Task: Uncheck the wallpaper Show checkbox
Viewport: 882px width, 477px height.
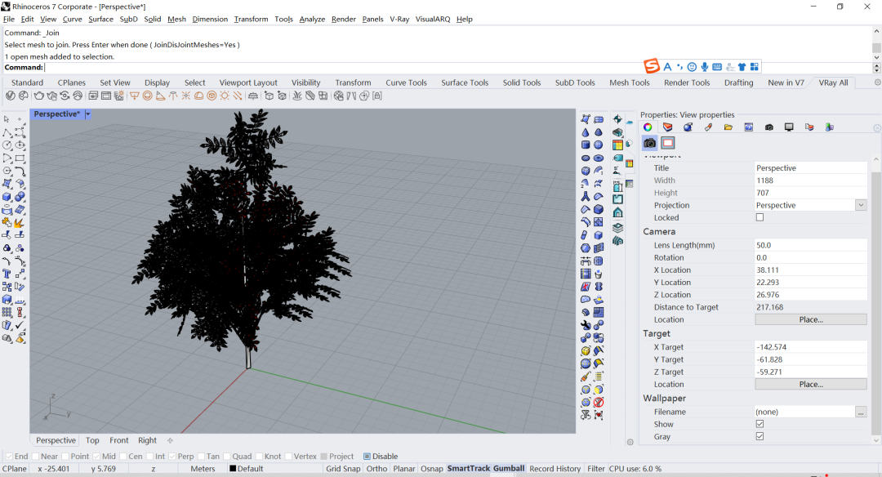Action: click(x=760, y=424)
